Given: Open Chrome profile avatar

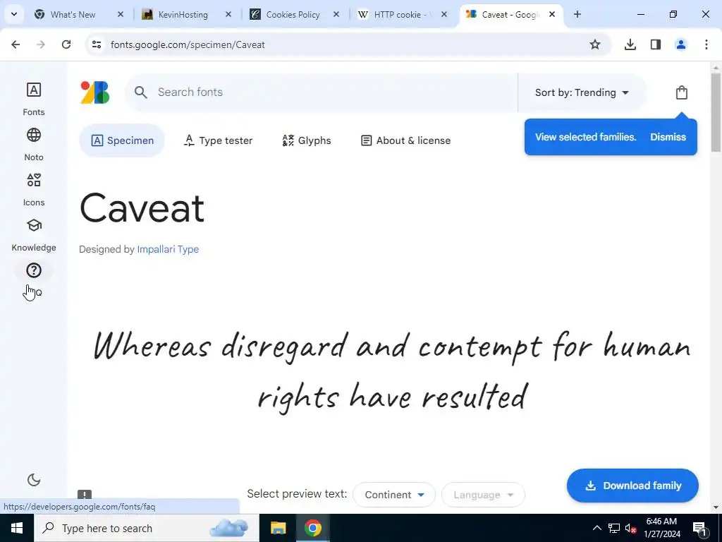Looking at the screenshot, I should coord(681,44).
